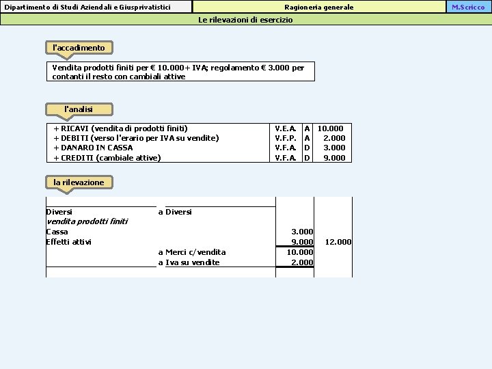492x369 pixels.
Task: Click the l'accadimento callout label
Action: [x=79, y=48]
